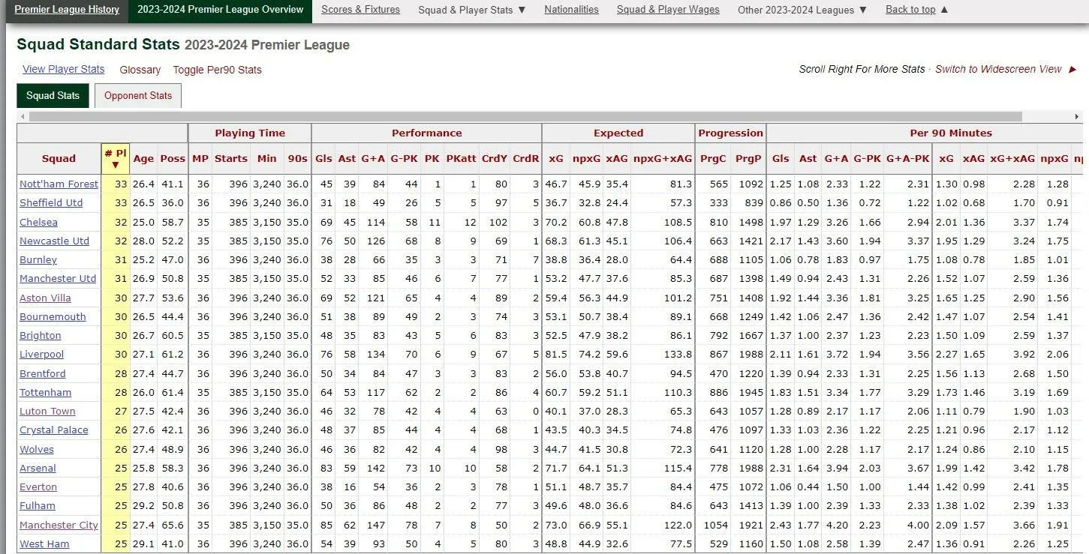The height and width of the screenshot is (554, 1089).
Task: Expand the Squad & Player Stats dropdown
Action: [471, 10]
